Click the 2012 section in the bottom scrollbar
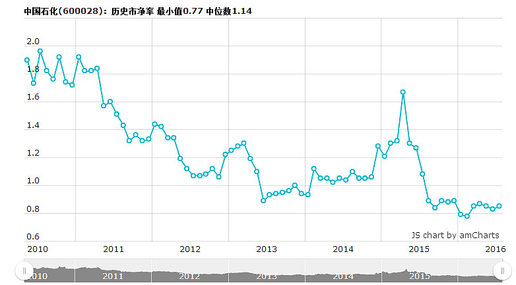 [189, 276]
